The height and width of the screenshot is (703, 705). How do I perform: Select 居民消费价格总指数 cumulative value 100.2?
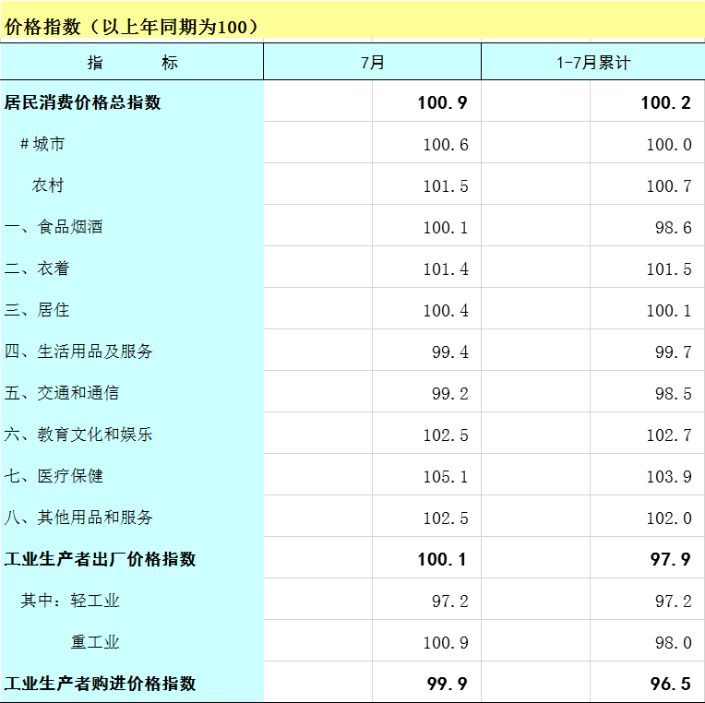[666, 102]
